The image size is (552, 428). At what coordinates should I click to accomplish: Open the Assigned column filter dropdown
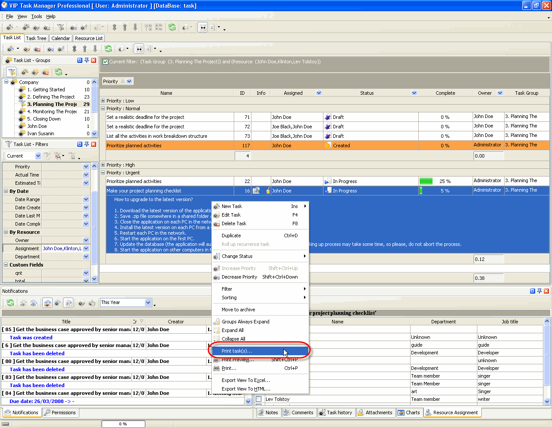[319, 93]
